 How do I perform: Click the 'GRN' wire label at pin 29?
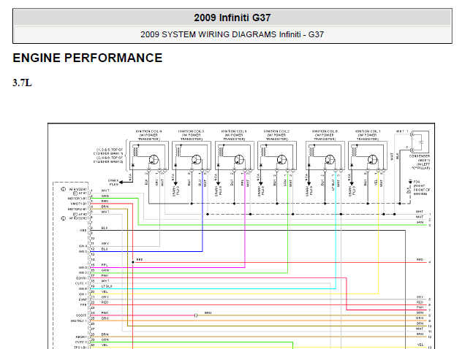tap(105, 340)
